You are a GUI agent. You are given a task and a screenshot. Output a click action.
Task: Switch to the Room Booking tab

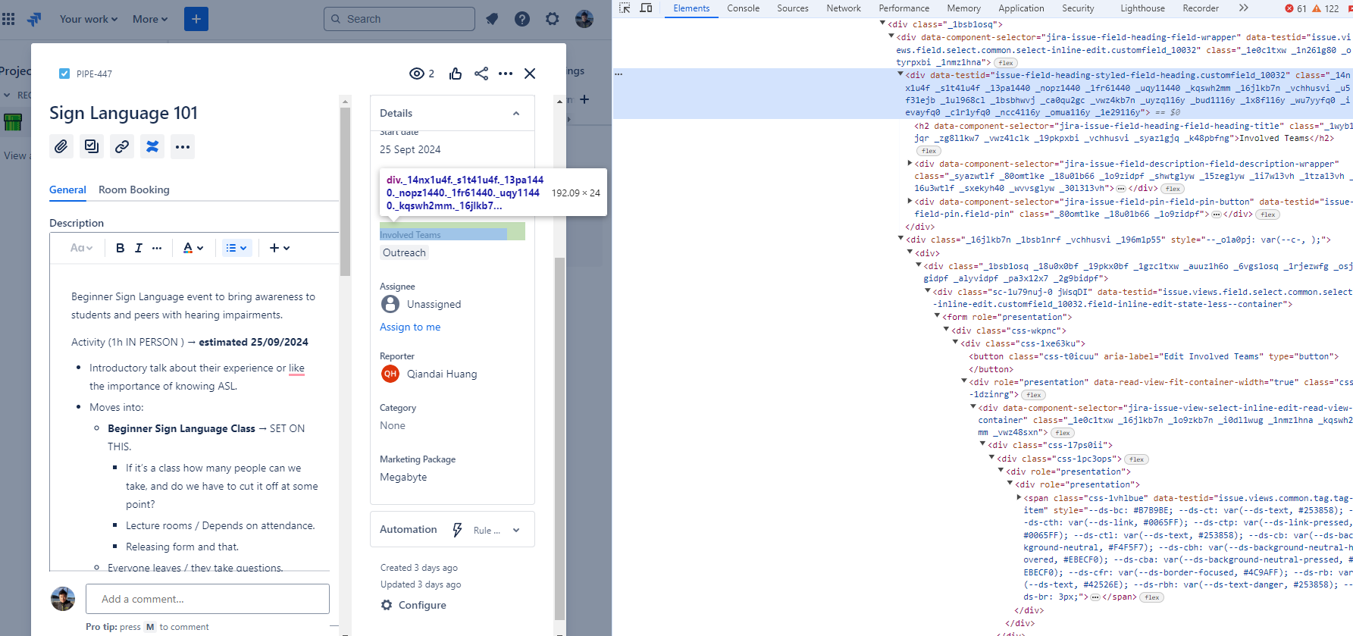(x=134, y=190)
